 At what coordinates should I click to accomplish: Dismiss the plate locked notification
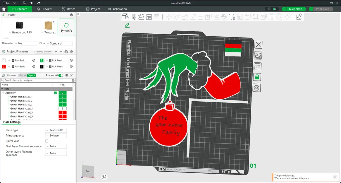pos(335,177)
